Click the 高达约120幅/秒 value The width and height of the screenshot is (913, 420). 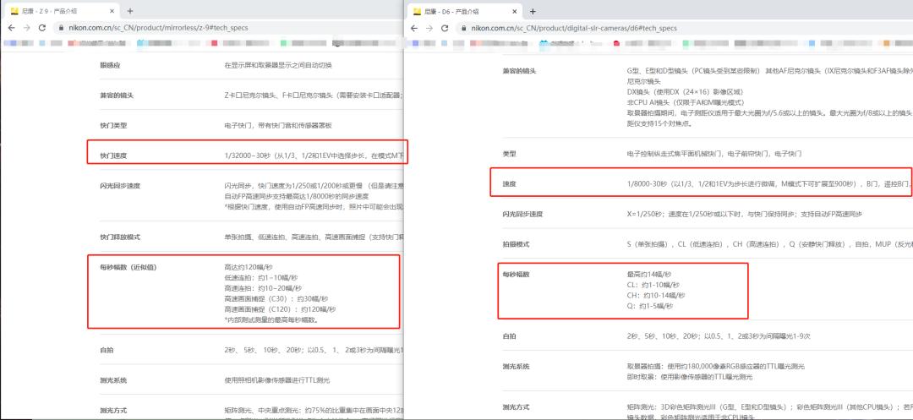coord(248,268)
